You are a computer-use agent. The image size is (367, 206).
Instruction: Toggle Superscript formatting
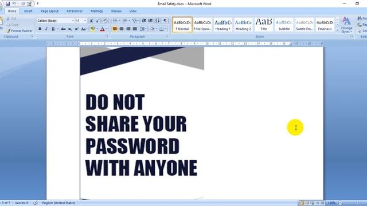(76, 29)
